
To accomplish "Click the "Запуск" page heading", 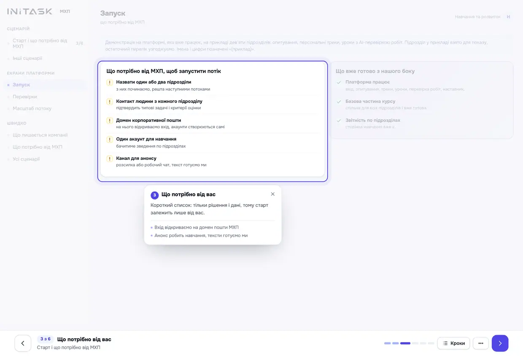I will [x=113, y=13].
